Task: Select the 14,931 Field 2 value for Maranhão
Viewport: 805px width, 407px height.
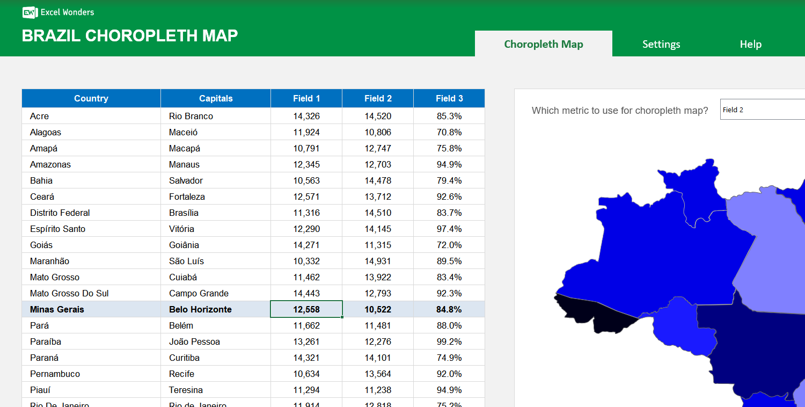Action: 377,260
